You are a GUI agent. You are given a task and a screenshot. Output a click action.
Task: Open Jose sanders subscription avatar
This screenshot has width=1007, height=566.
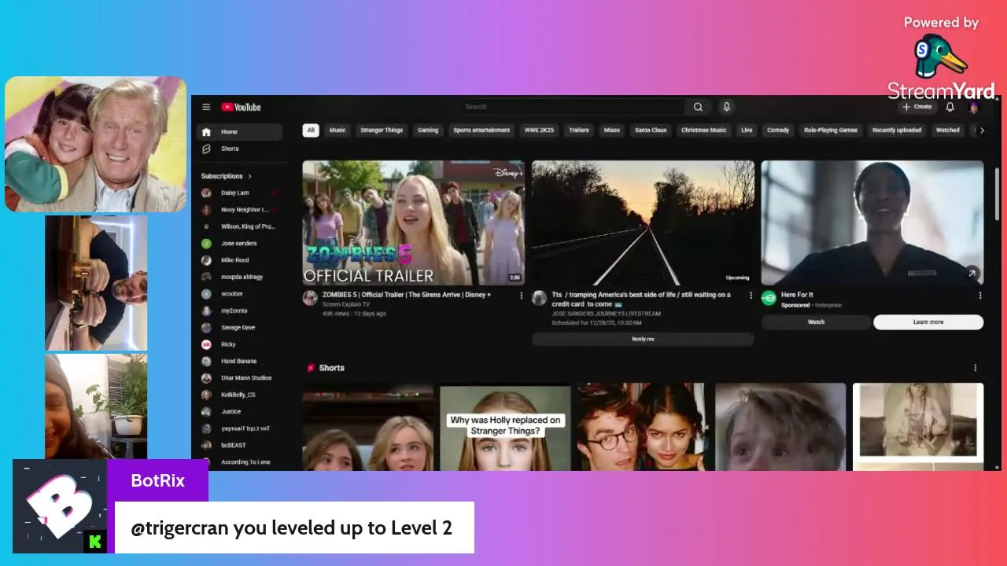(x=206, y=244)
